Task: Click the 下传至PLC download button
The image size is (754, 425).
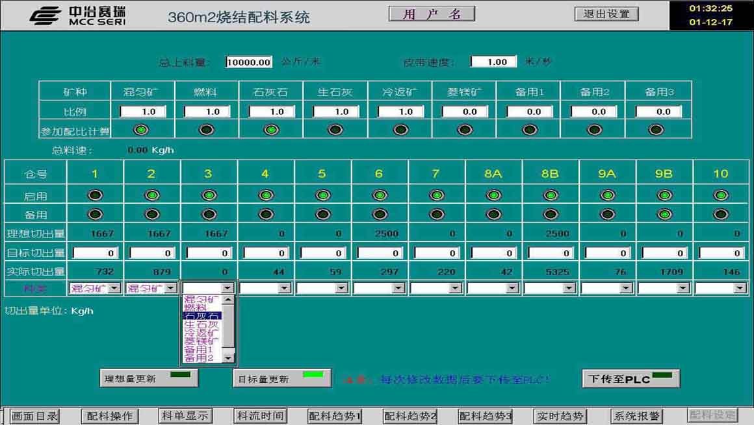Action: click(x=629, y=378)
